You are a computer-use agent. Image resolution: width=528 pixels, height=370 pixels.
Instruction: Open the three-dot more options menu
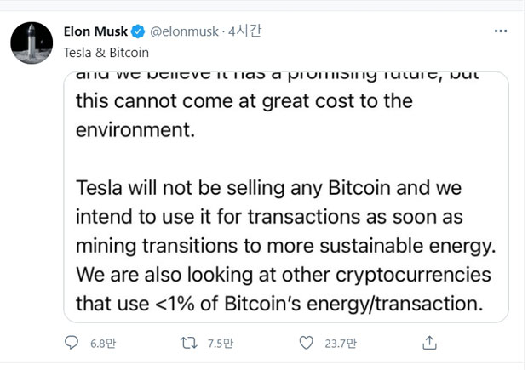coord(501,31)
